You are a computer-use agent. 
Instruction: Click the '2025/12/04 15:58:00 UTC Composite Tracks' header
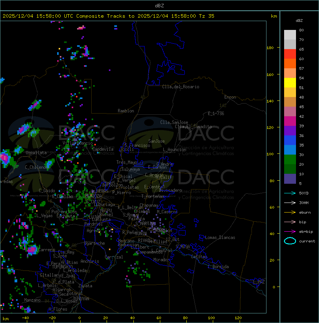pos(64,16)
